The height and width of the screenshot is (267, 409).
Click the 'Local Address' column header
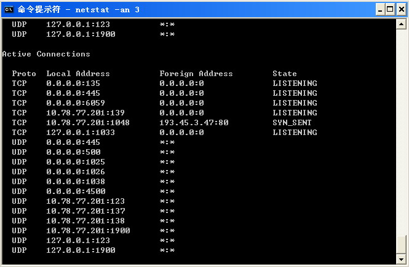78,74
